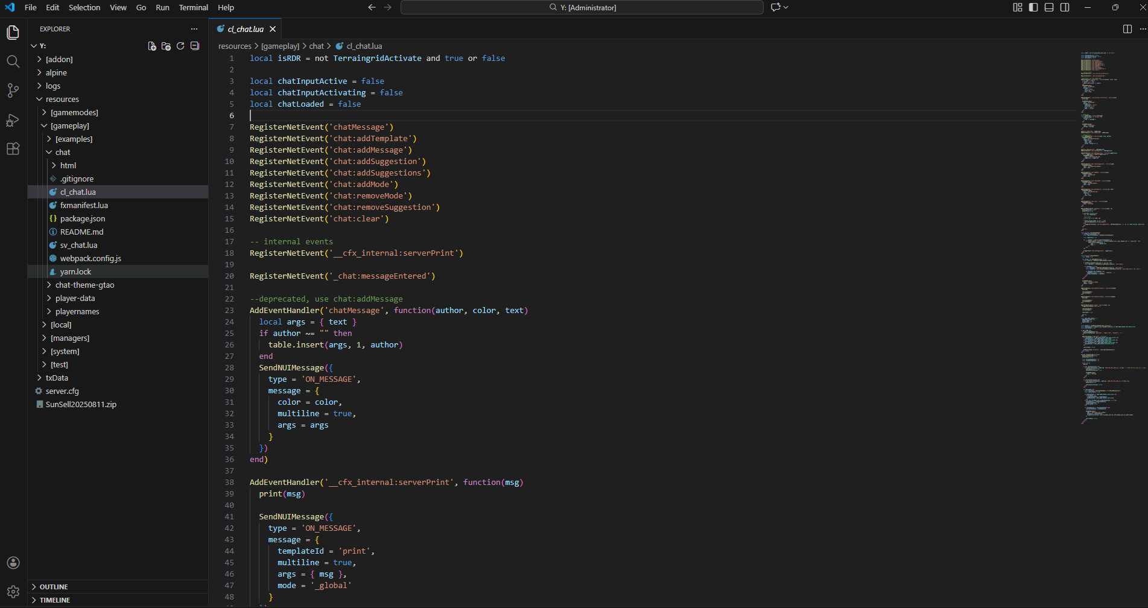Click the New Folder icon in Explorer
The width and height of the screenshot is (1148, 608).
pos(166,46)
